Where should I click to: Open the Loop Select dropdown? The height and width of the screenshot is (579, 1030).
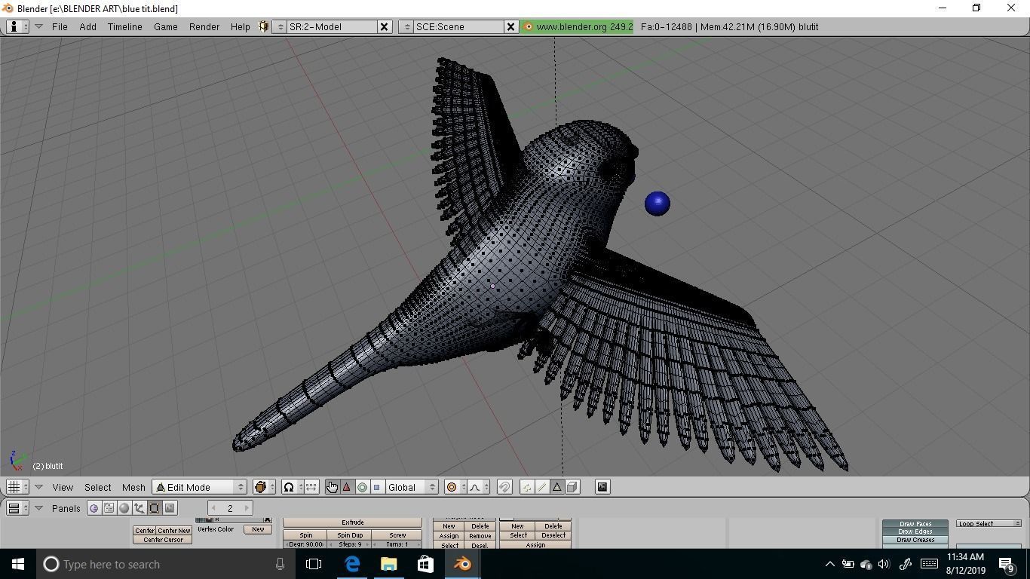click(x=989, y=523)
